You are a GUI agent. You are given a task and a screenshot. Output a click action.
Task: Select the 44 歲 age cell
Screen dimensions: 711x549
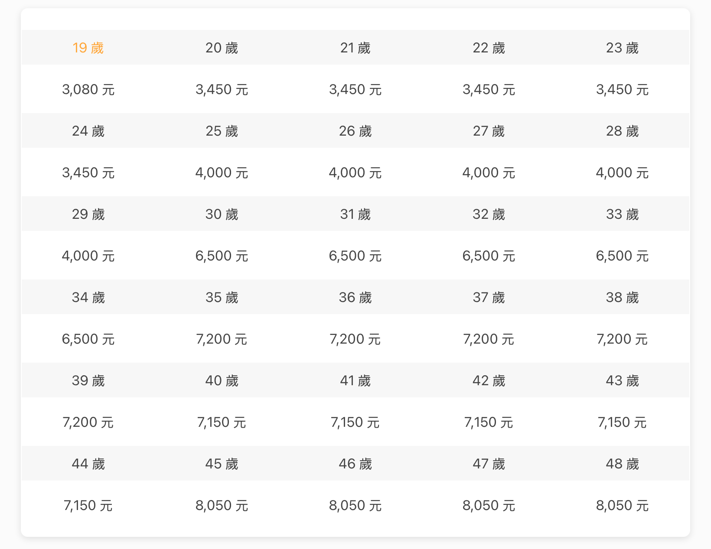pyautogui.click(x=88, y=464)
